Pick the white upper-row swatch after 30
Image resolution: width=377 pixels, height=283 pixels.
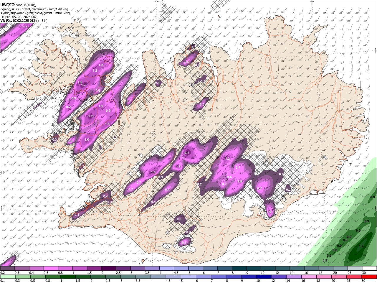coord(369,269)
